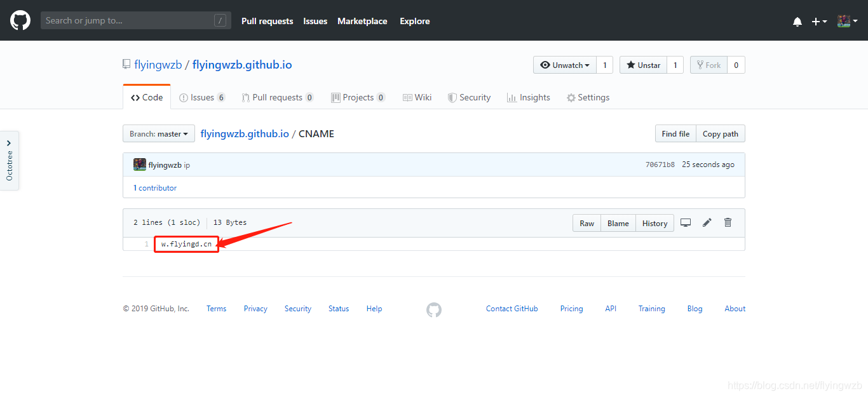Go to flyingwzb.github.io breadcrumb root
Viewport: 868px width, 397px height.
245,133
